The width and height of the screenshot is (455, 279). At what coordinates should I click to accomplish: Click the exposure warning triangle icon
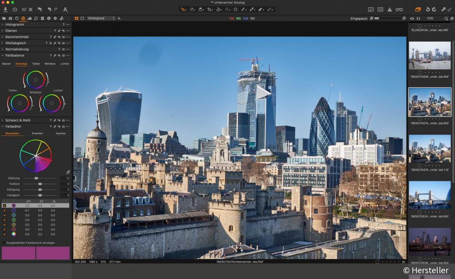390,10
